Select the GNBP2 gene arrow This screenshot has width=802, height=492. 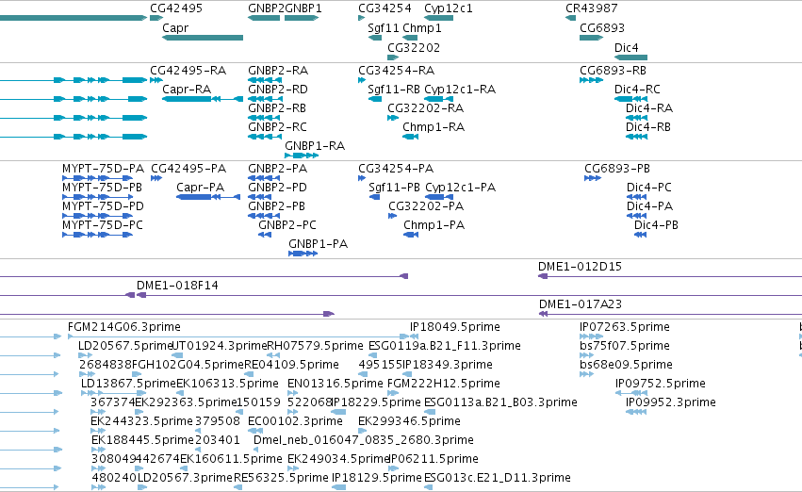pyautogui.click(x=264, y=18)
